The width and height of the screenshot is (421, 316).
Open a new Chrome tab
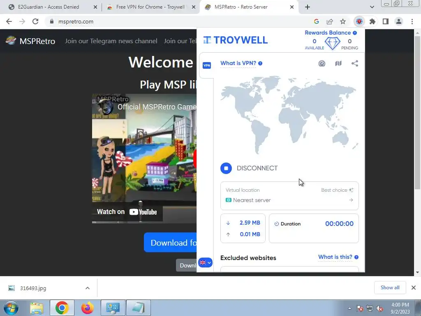(308, 7)
